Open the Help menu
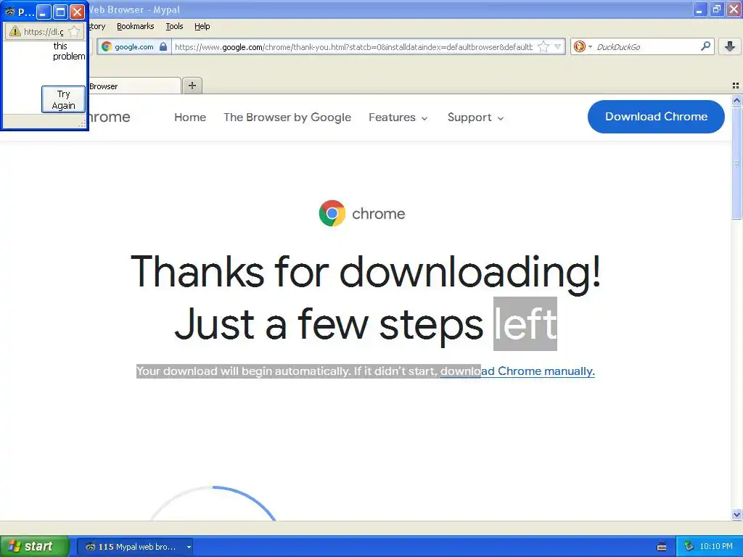The width and height of the screenshot is (743, 557). 202,26
